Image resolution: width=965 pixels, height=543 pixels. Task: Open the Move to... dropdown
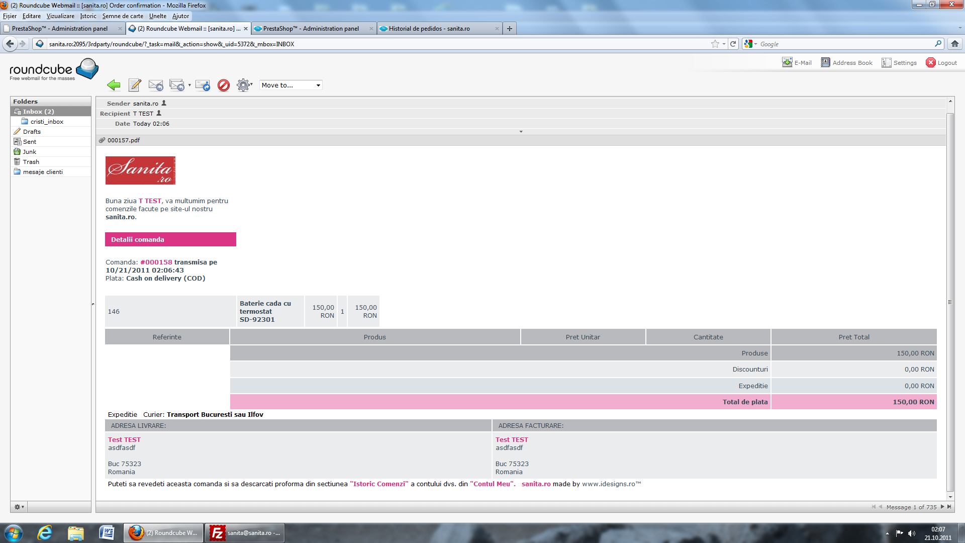[291, 85]
